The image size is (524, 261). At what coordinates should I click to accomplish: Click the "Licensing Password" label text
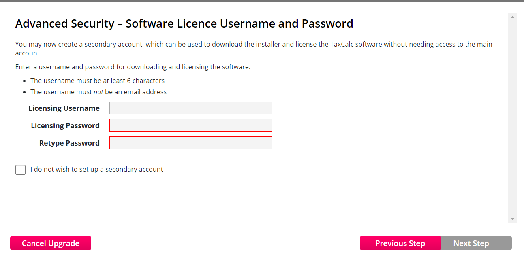pyautogui.click(x=65, y=126)
